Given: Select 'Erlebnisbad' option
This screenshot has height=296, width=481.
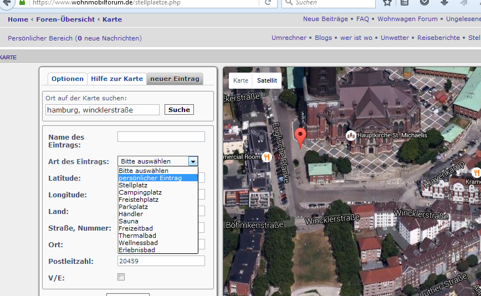Looking at the screenshot, I should [158, 250].
